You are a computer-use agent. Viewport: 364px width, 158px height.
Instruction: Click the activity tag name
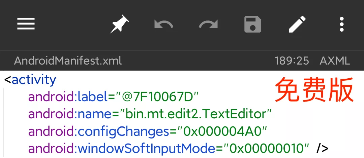coord(34,80)
